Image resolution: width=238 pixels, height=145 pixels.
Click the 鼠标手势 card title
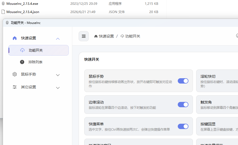[96, 76]
